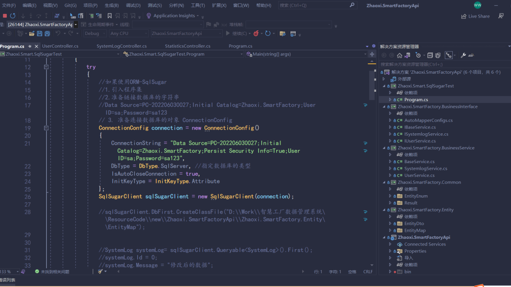Viewport: 511px width, 287px height.
Task: Stop debugging with the red square icon
Action: tap(5, 16)
